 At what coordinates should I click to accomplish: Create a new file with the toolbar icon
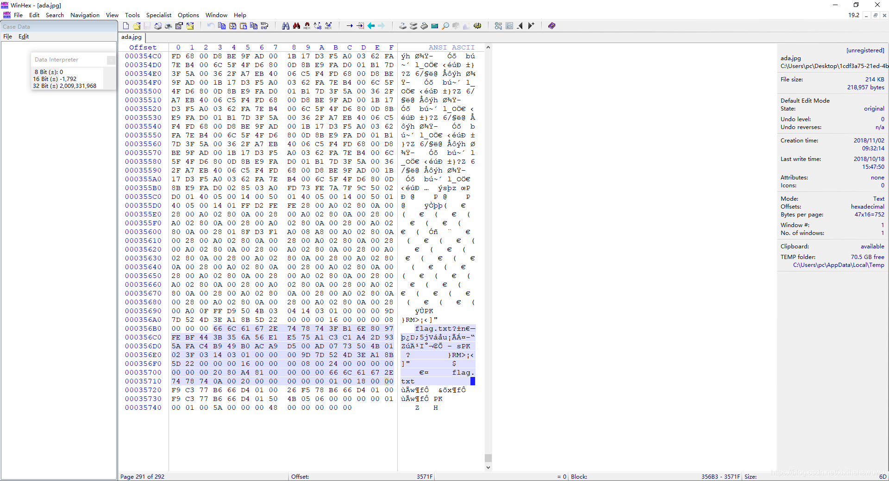[x=125, y=26]
